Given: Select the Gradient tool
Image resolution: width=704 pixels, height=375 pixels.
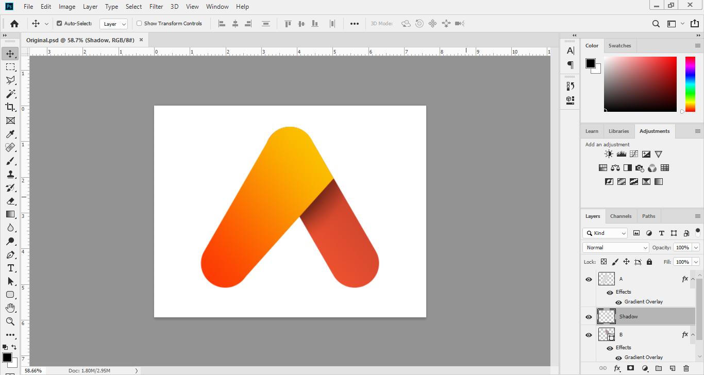Looking at the screenshot, I should coord(10,214).
